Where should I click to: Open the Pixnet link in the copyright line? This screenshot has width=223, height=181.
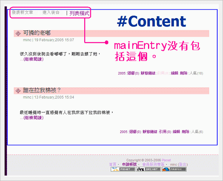click(x=166, y=160)
